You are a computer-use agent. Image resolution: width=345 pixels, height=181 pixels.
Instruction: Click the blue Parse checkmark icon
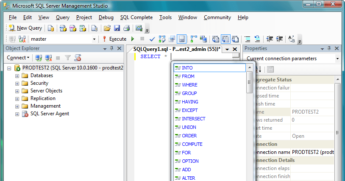pos(152,39)
